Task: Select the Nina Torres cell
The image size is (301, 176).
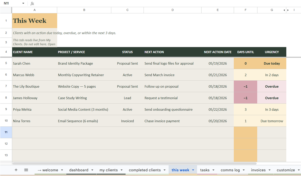Action: coord(35,121)
